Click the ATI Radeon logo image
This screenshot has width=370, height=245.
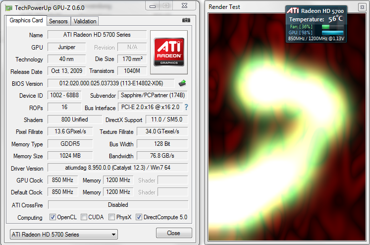click(x=169, y=52)
